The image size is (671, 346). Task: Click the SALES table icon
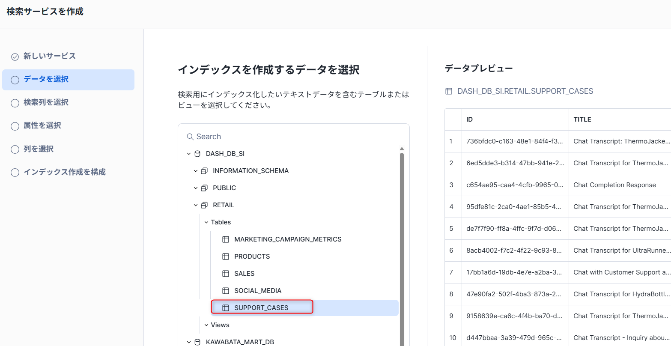[x=226, y=274]
